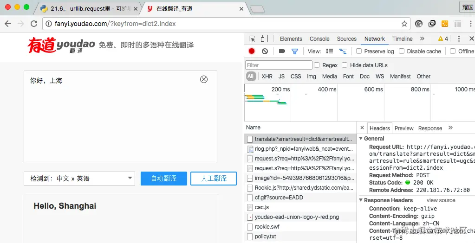Switch to the Response tab

[430, 128]
